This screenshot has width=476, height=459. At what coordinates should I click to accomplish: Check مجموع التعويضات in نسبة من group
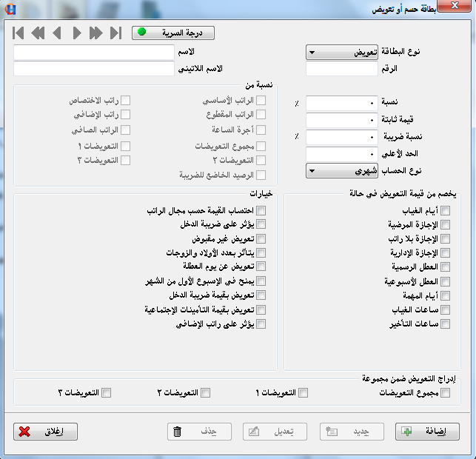point(261,146)
